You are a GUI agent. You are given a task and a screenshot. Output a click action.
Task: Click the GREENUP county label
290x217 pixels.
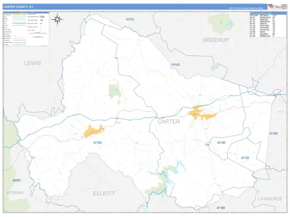click(216, 40)
